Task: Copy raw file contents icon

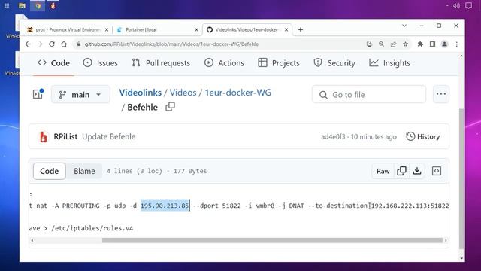Action: [x=401, y=171]
